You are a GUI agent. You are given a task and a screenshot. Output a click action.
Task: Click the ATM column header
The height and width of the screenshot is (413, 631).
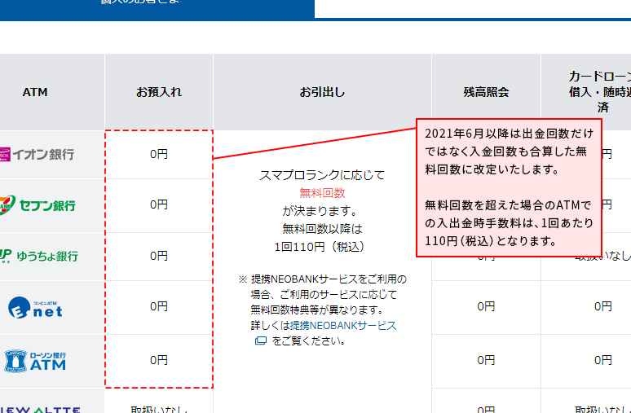(35, 92)
